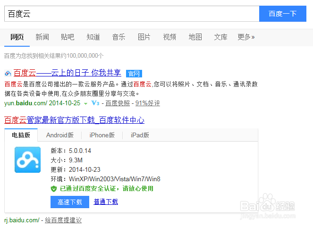Click environment text WinXP/Win2003/Vista/Win7/Win8

pos(115,179)
